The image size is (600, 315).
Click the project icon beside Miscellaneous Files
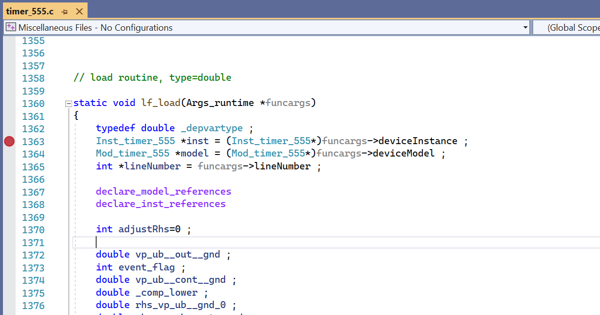pos(11,28)
